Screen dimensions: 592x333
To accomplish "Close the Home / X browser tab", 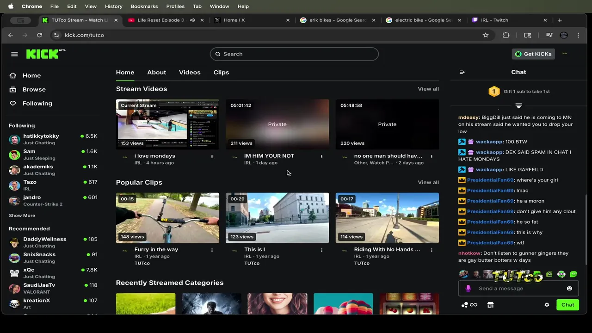I will (x=288, y=20).
